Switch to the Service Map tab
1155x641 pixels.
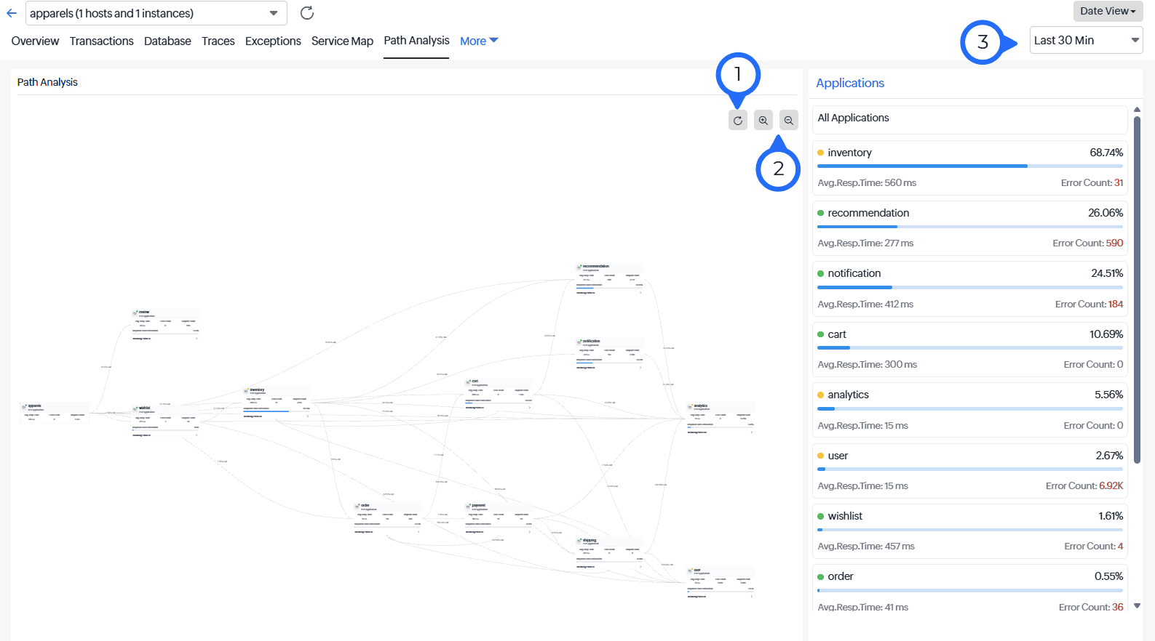[x=342, y=41]
